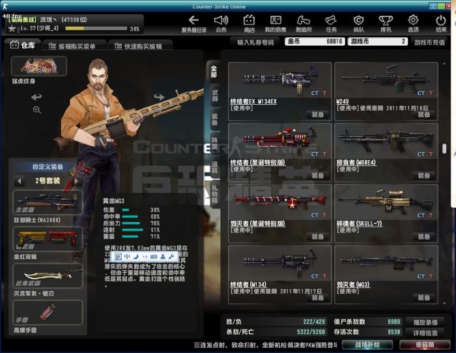Open the 终结者EX M134EX name link
Image resolution: width=456 pixels, height=353 pixels.
coord(253,102)
